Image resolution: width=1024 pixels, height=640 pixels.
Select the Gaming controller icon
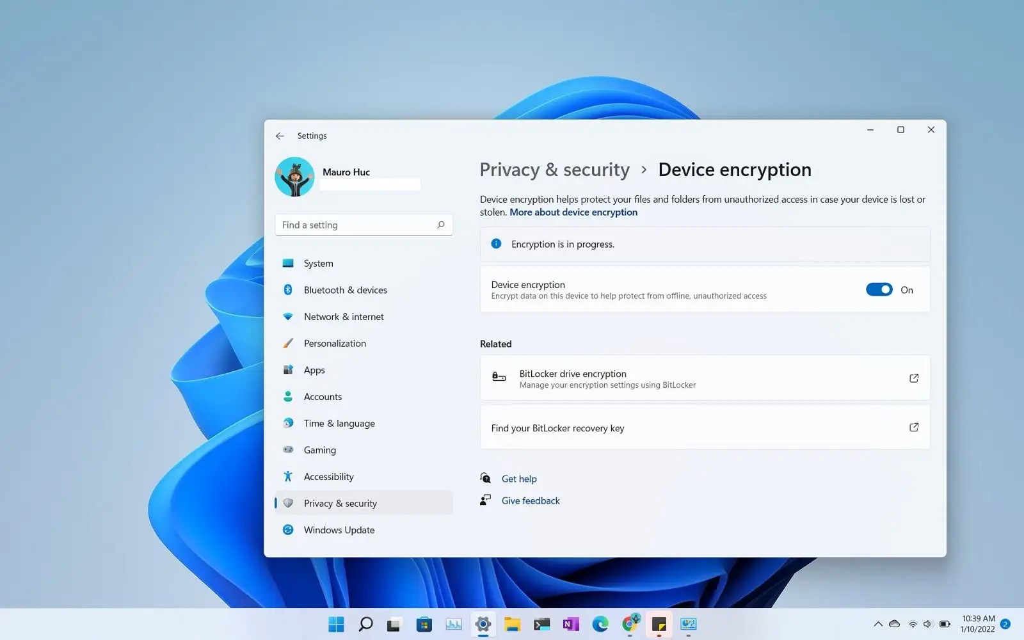(x=289, y=449)
